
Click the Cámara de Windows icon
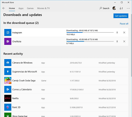8,63
